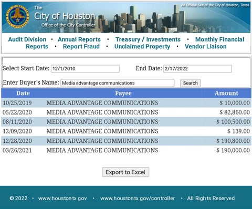252x209 pixels.
Task: Open www.houstontx.gov footer link
Action: 62,198
